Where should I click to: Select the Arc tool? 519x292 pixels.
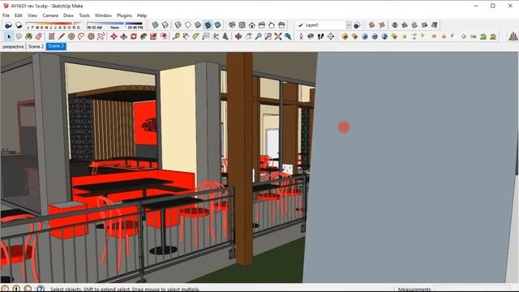pos(81,36)
